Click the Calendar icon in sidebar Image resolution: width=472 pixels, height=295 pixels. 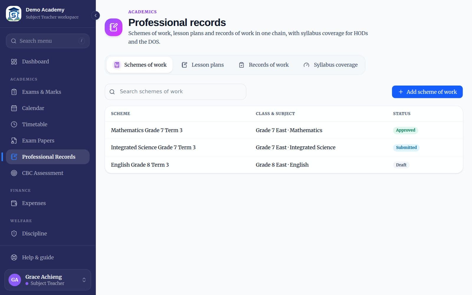(14, 108)
